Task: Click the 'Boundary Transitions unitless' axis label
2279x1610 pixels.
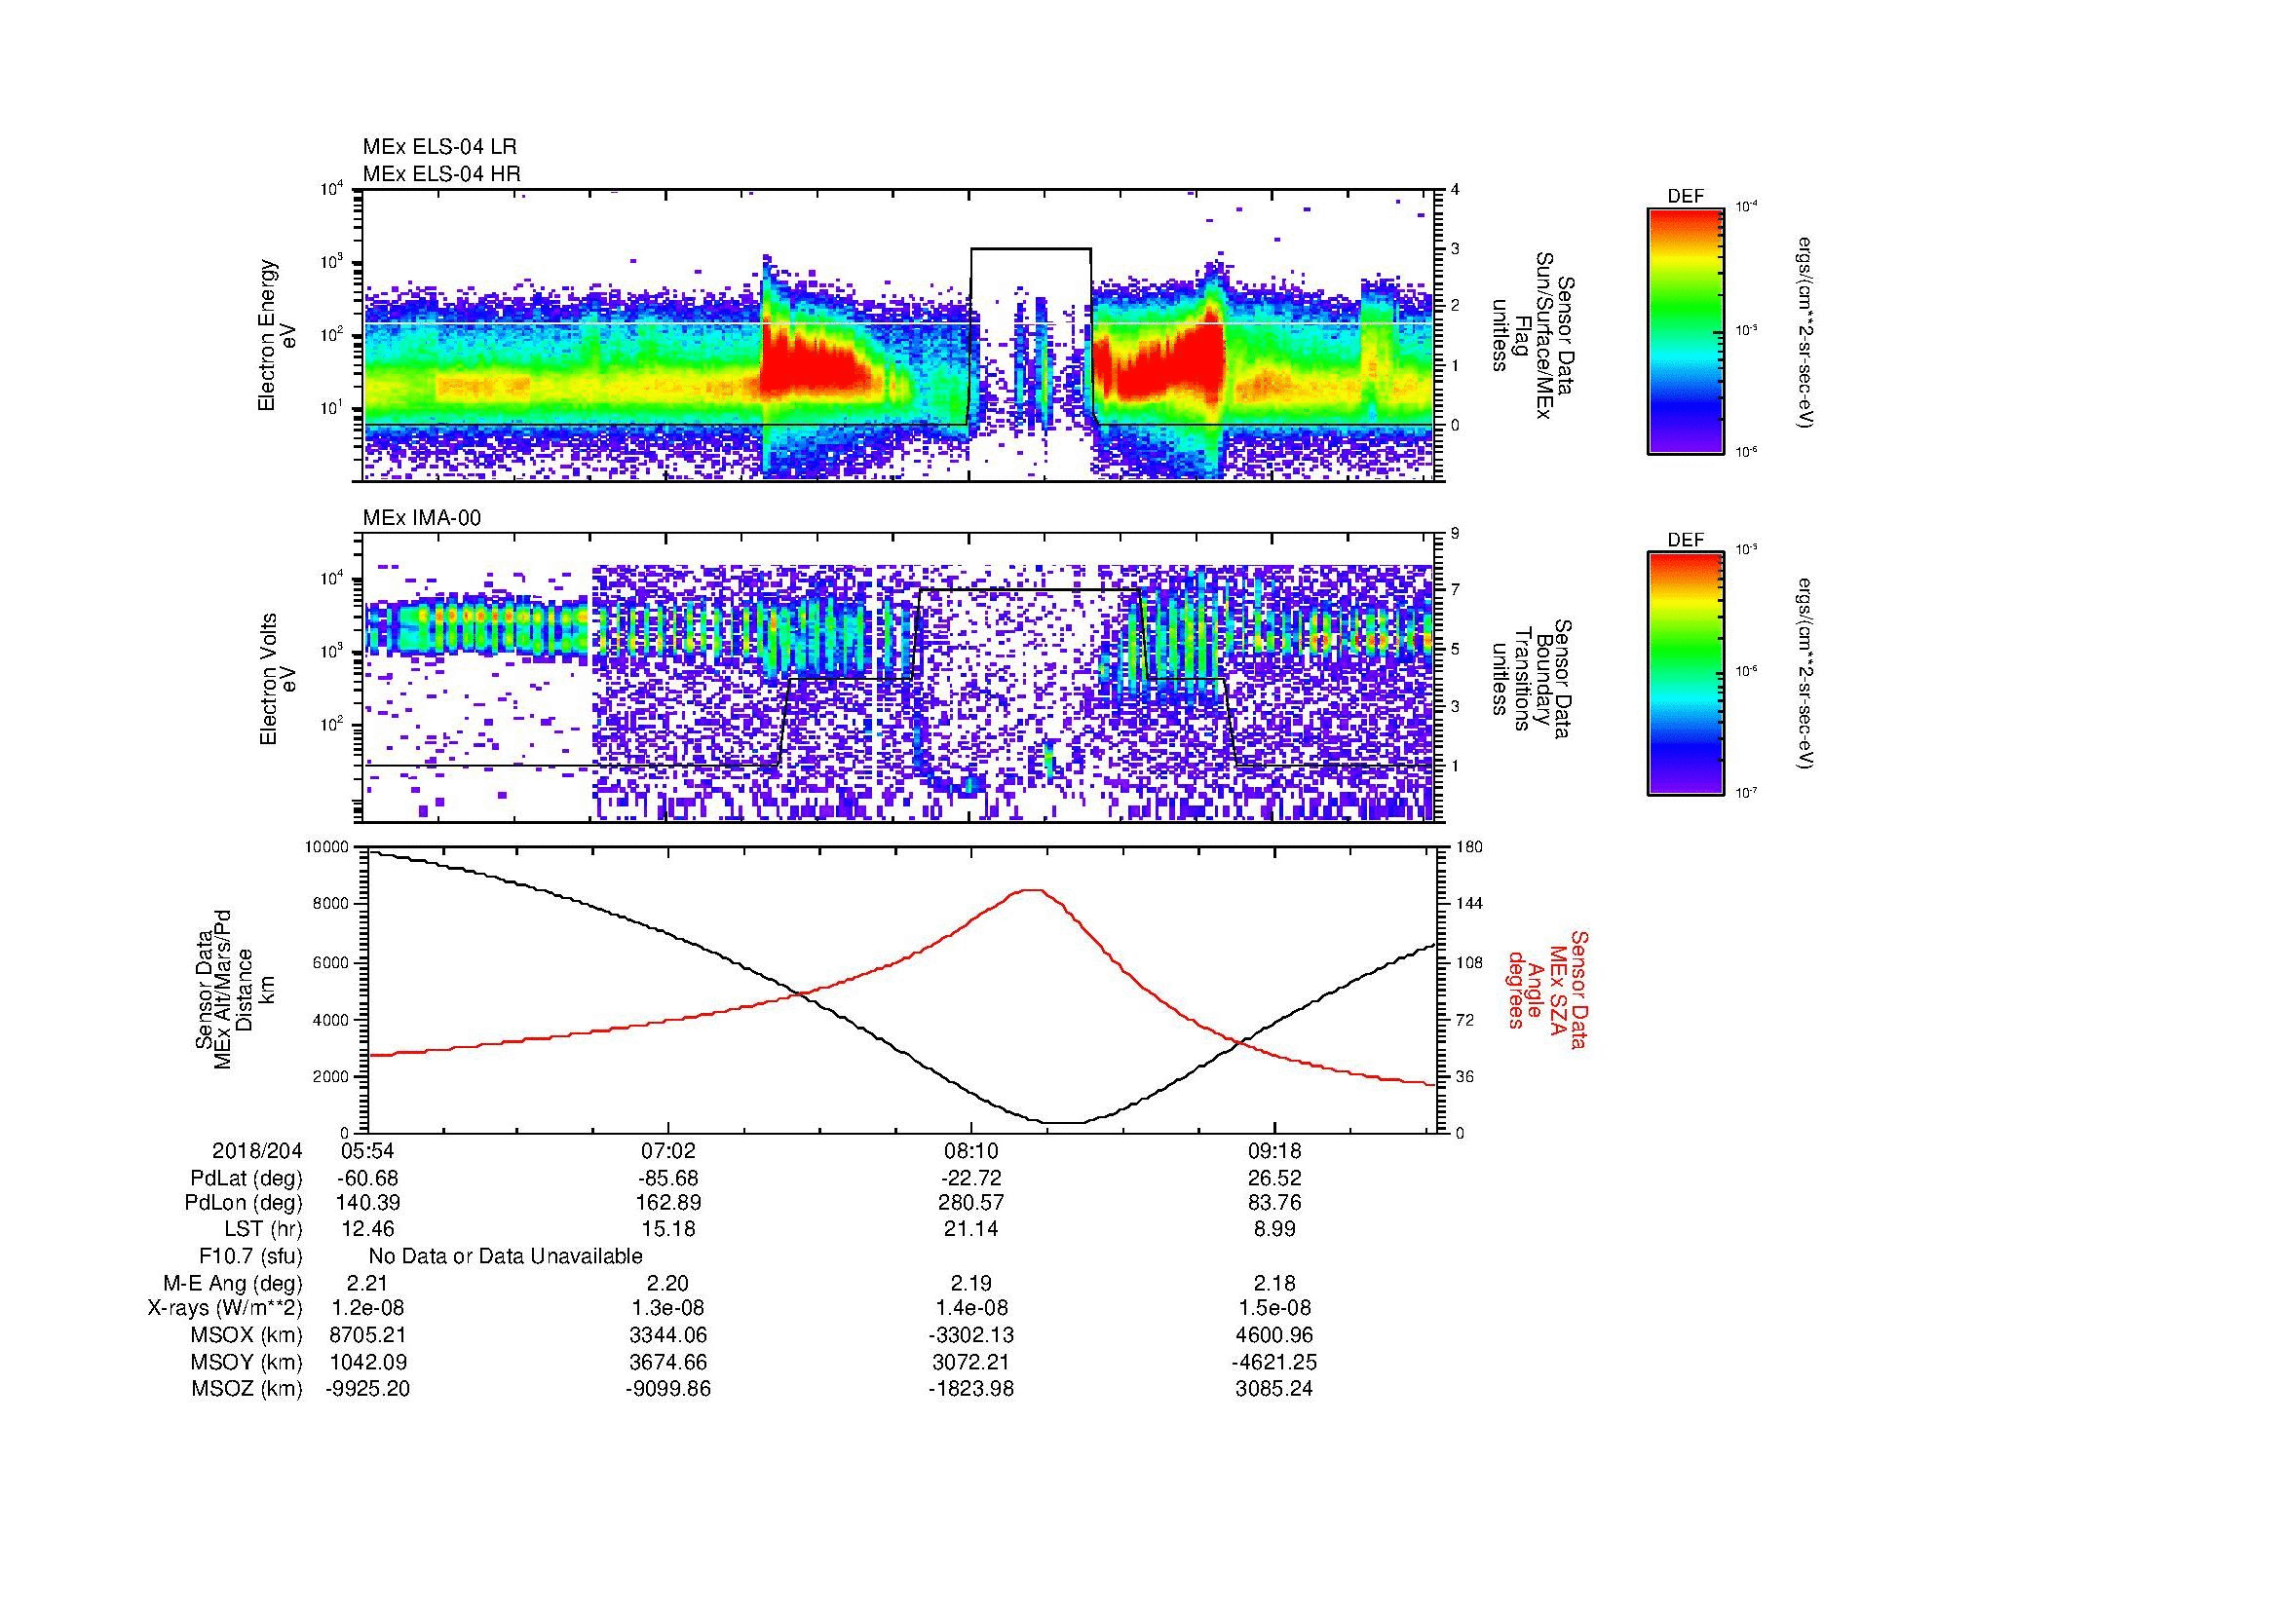Action: click(x=1534, y=680)
